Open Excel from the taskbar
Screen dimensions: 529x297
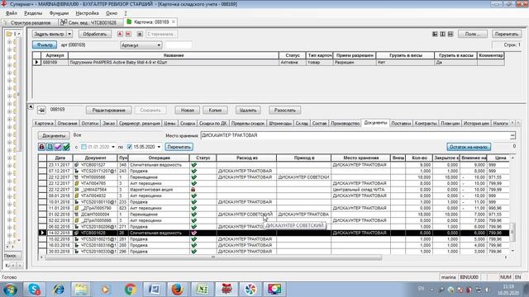202,290
